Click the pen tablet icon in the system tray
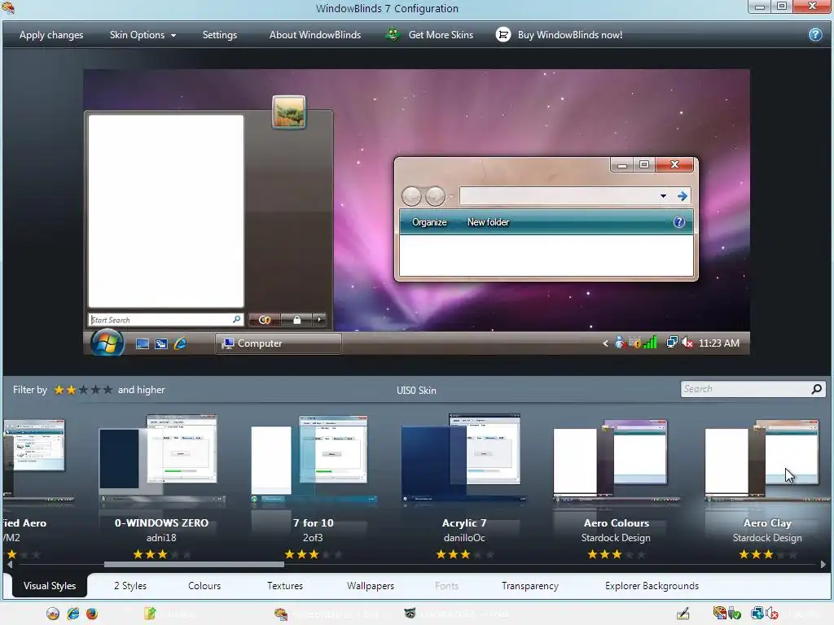 (x=683, y=614)
